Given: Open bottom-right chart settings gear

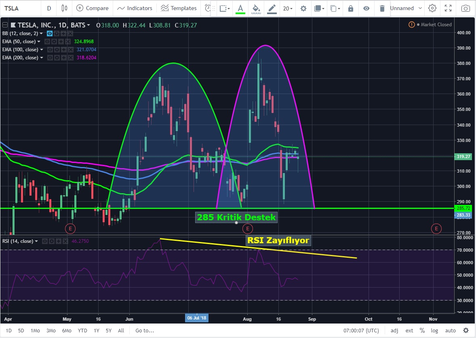Looking at the screenshot, I should click(x=466, y=330).
